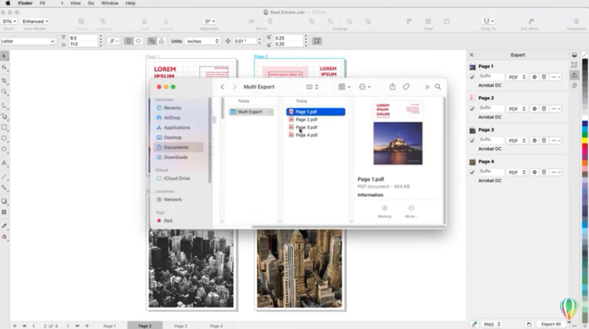Open settings gear for Page 1 export
The image size is (589, 329).
click(534, 77)
